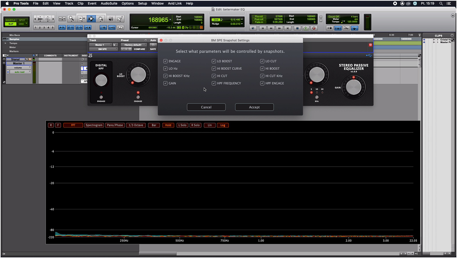Click the red Record transport button
457x258 pixels.
[x=314, y=28]
